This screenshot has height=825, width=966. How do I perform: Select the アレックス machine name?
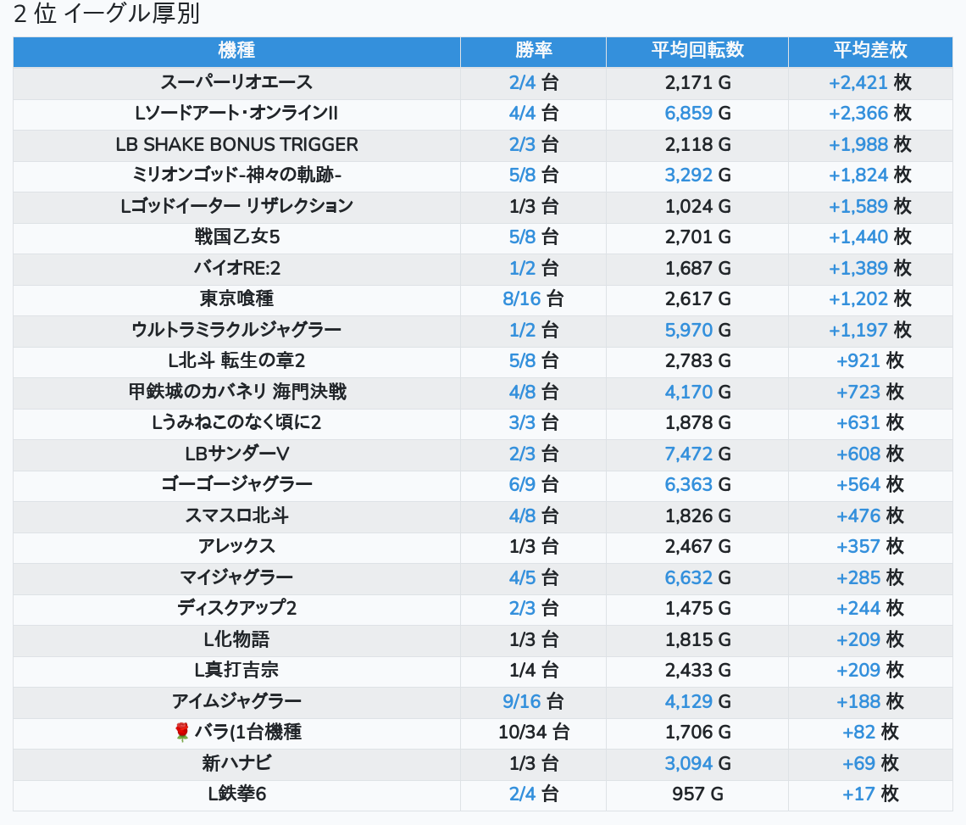tap(236, 546)
